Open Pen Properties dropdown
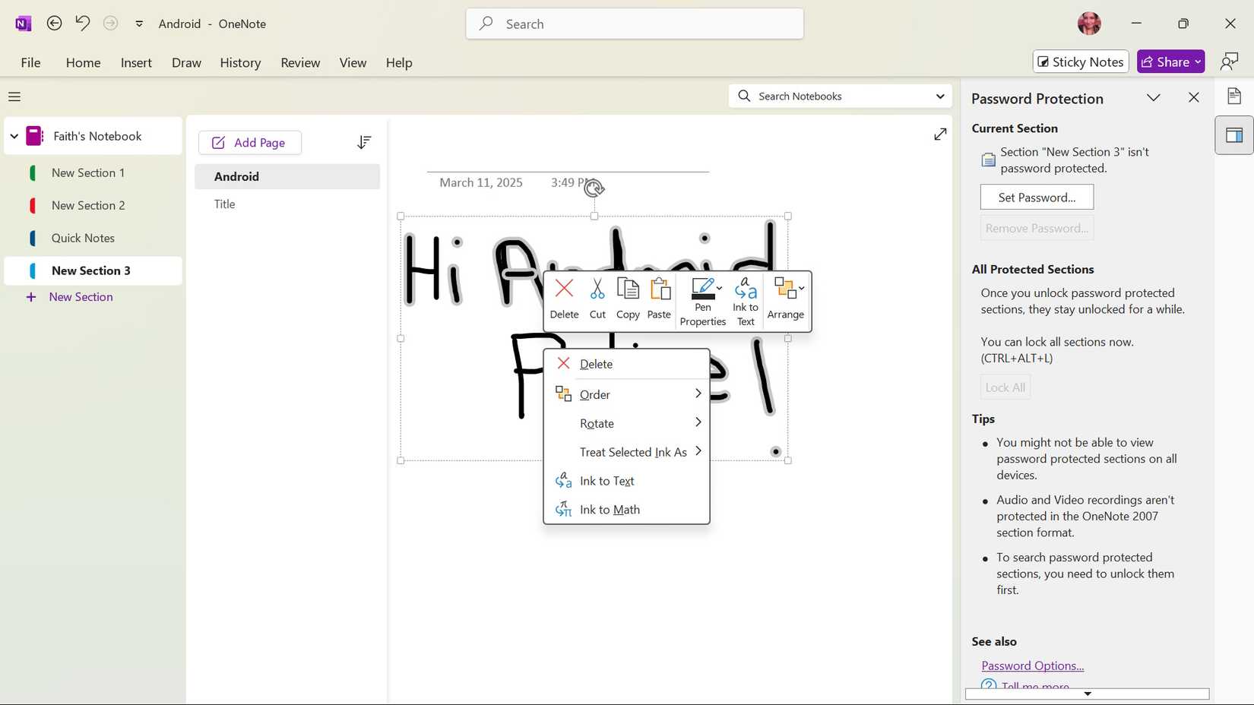Screen dimensions: 1254x705 (x=704, y=301)
